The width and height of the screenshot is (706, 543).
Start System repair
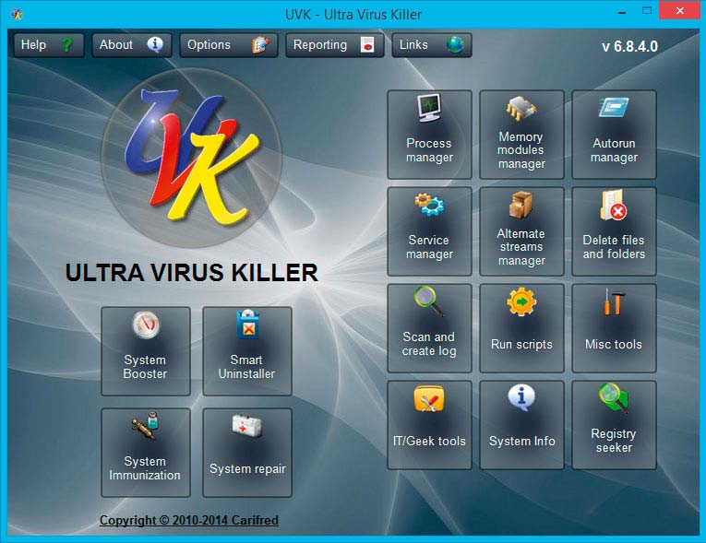[246, 453]
